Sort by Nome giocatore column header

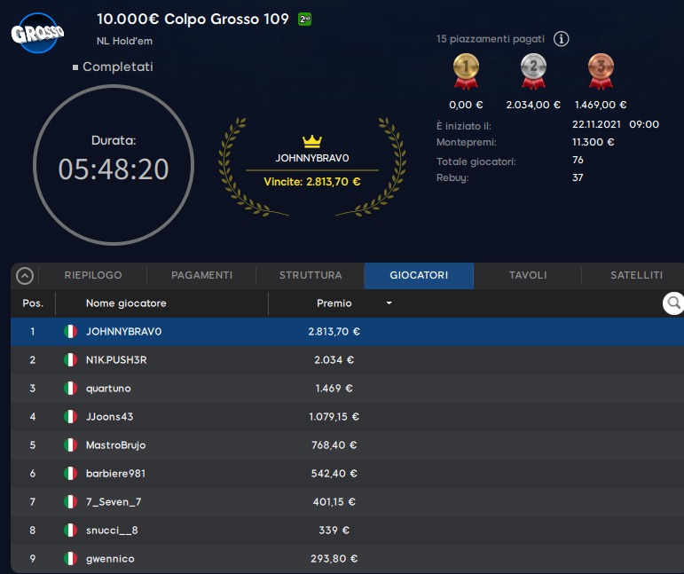pos(126,303)
